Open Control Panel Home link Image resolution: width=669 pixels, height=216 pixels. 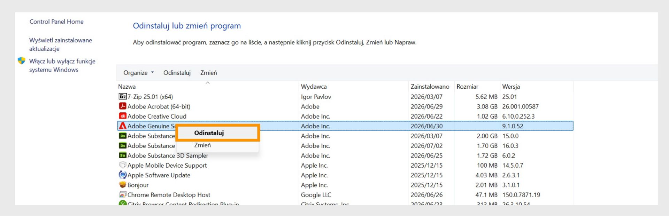(x=56, y=22)
